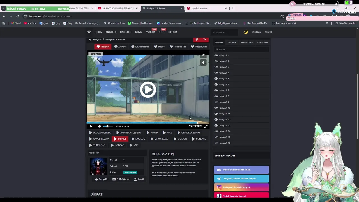359x202 pixels.
Task: Switch to SAVEFILEWAY video source
Action: point(99,139)
